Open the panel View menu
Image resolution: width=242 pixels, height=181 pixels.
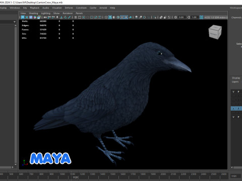click(23, 13)
